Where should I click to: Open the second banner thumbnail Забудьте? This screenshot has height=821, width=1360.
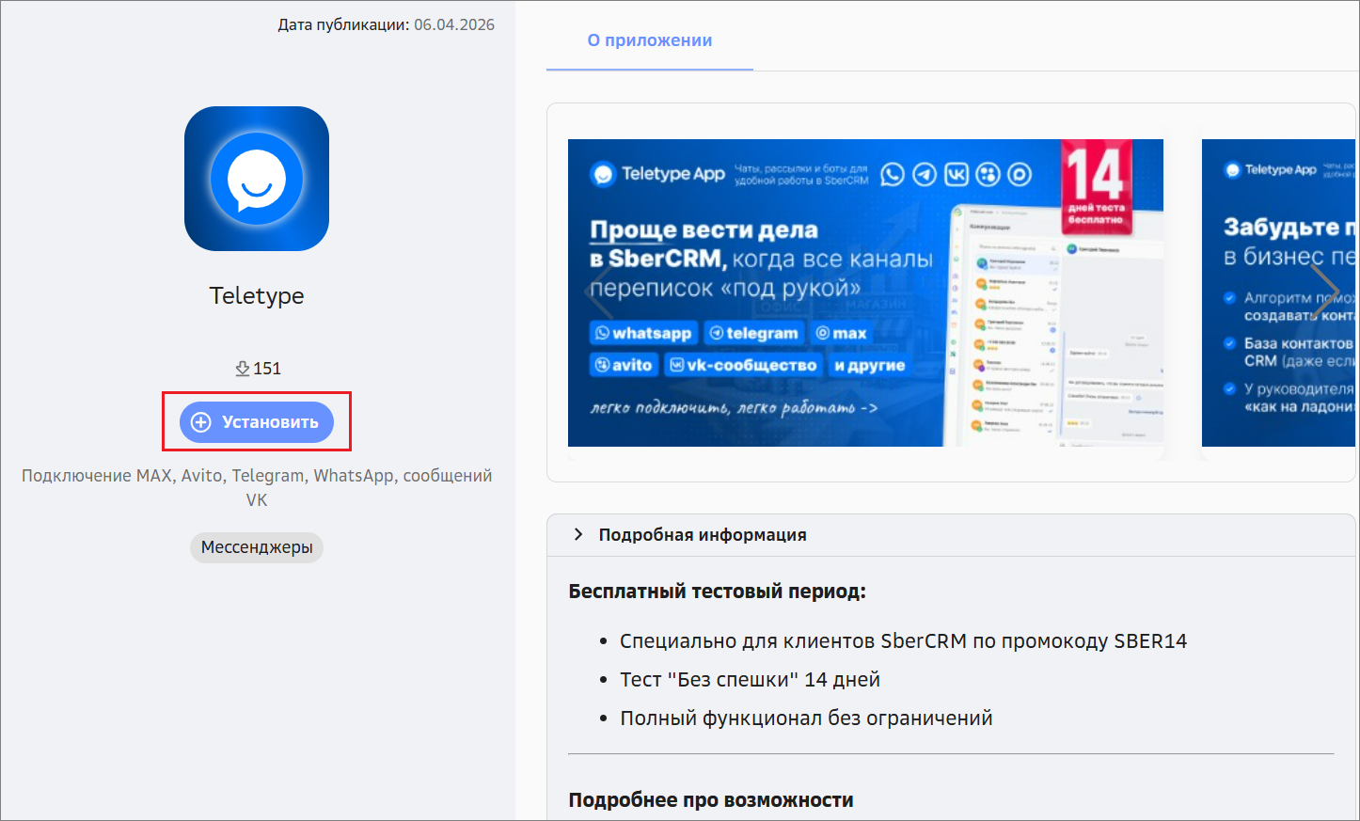(x=1277, y=292)
